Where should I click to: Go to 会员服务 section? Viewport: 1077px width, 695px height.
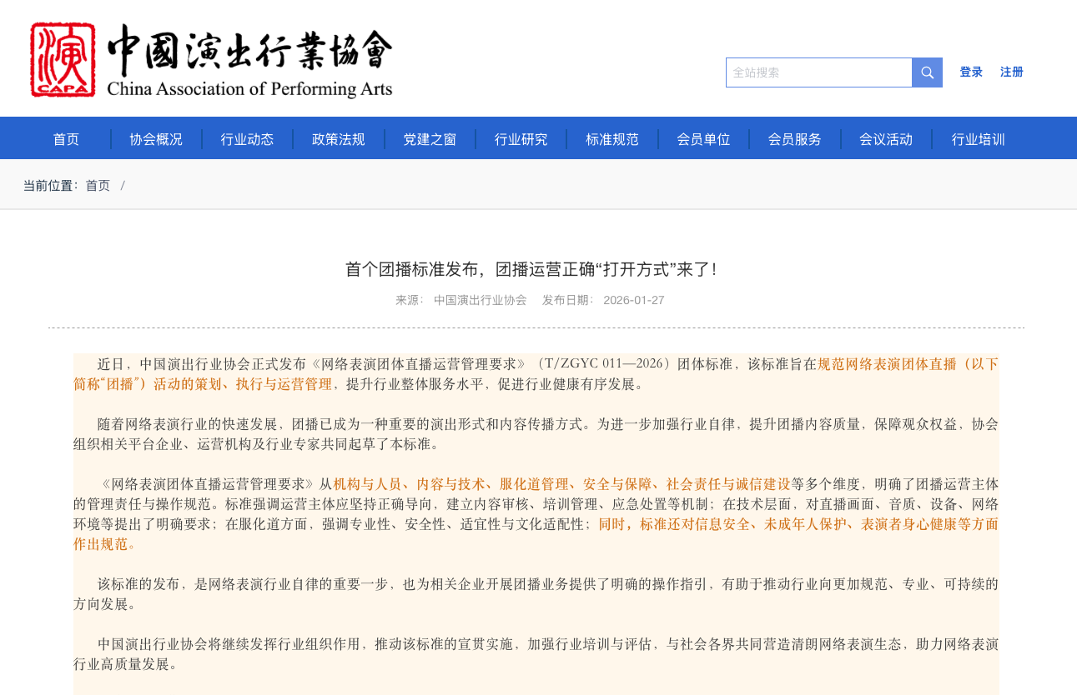point(794,139)
